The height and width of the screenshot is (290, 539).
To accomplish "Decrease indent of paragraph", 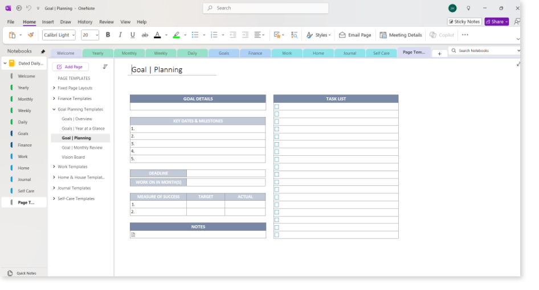I will coord(232,35).
